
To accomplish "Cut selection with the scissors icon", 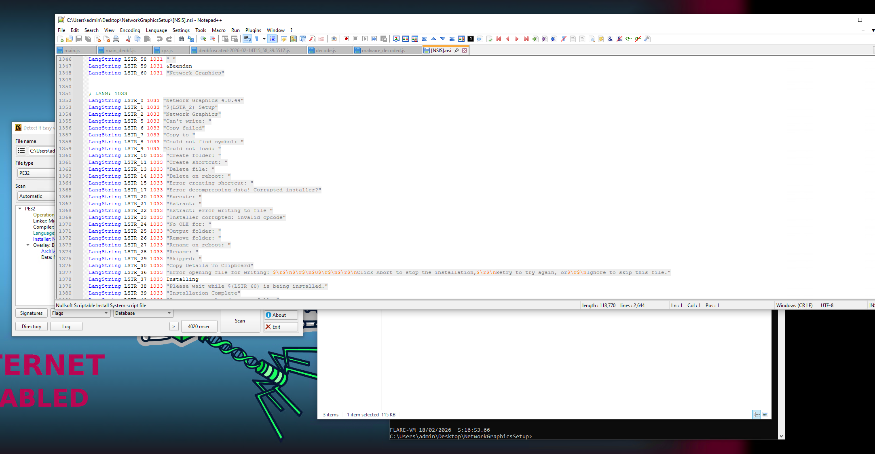I will point(129,39).
